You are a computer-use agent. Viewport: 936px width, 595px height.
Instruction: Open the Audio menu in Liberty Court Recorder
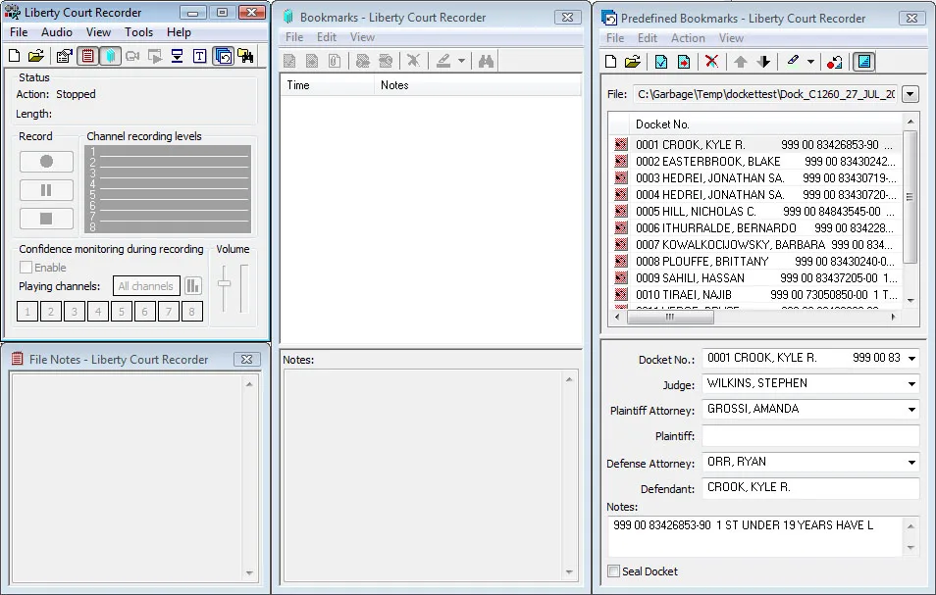tap(57, 32)
